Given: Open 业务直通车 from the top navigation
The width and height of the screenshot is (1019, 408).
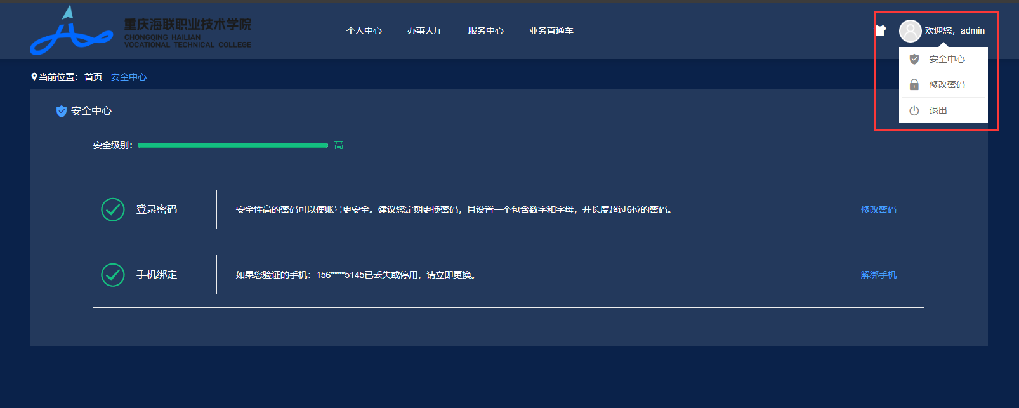Looking at the screenshot, I should [551, 30].
